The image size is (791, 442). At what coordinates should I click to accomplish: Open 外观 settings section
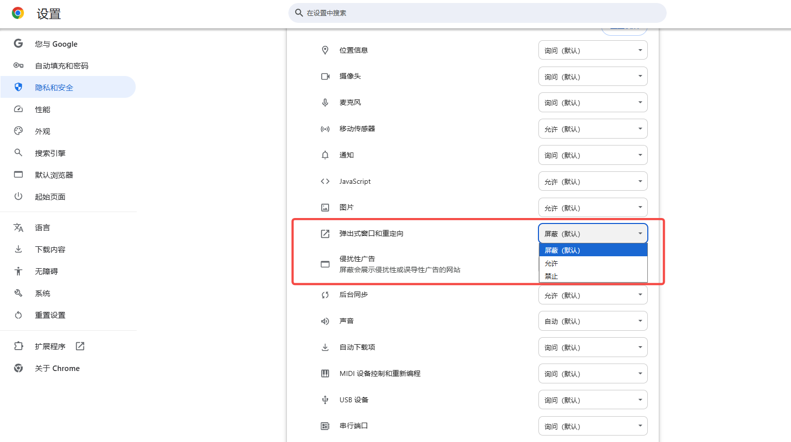(x=68, y=131)
